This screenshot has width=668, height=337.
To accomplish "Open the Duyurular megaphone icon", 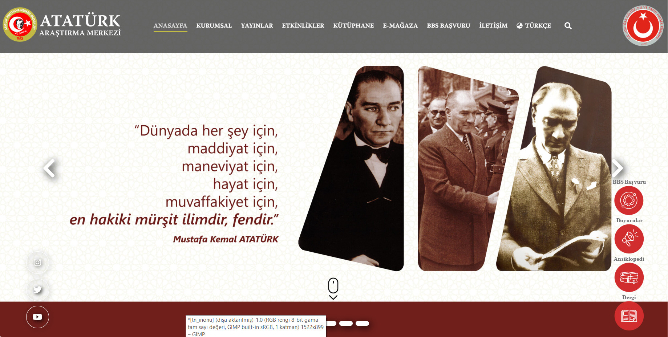I will [629, 239].
